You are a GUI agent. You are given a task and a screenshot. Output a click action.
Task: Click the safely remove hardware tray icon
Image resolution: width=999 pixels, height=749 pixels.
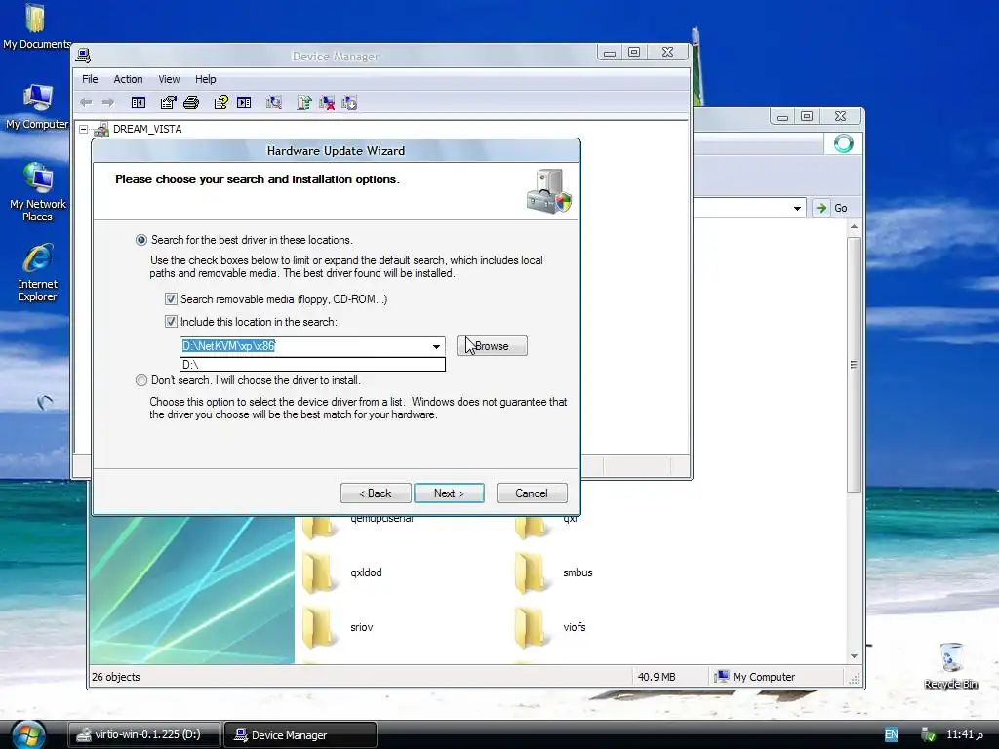(928, 735)
